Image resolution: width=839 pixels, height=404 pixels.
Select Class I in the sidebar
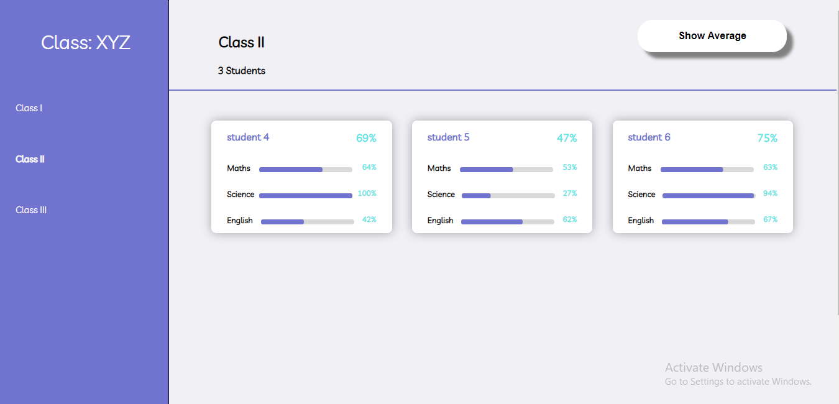pyautogui.click(x=29, y=108)
